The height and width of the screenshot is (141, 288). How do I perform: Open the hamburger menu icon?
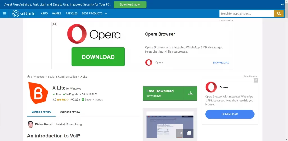[x=4, y=13]
